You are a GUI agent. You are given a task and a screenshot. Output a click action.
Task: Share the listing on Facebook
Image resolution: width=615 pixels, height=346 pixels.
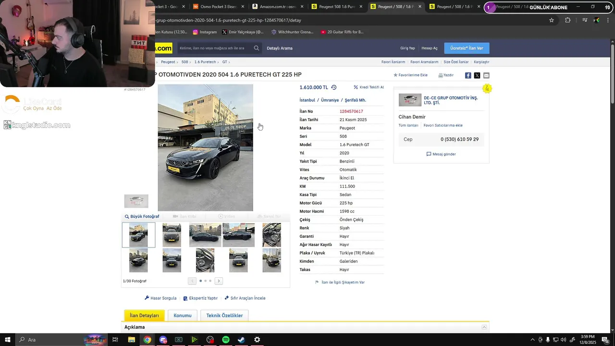point(468,75)
